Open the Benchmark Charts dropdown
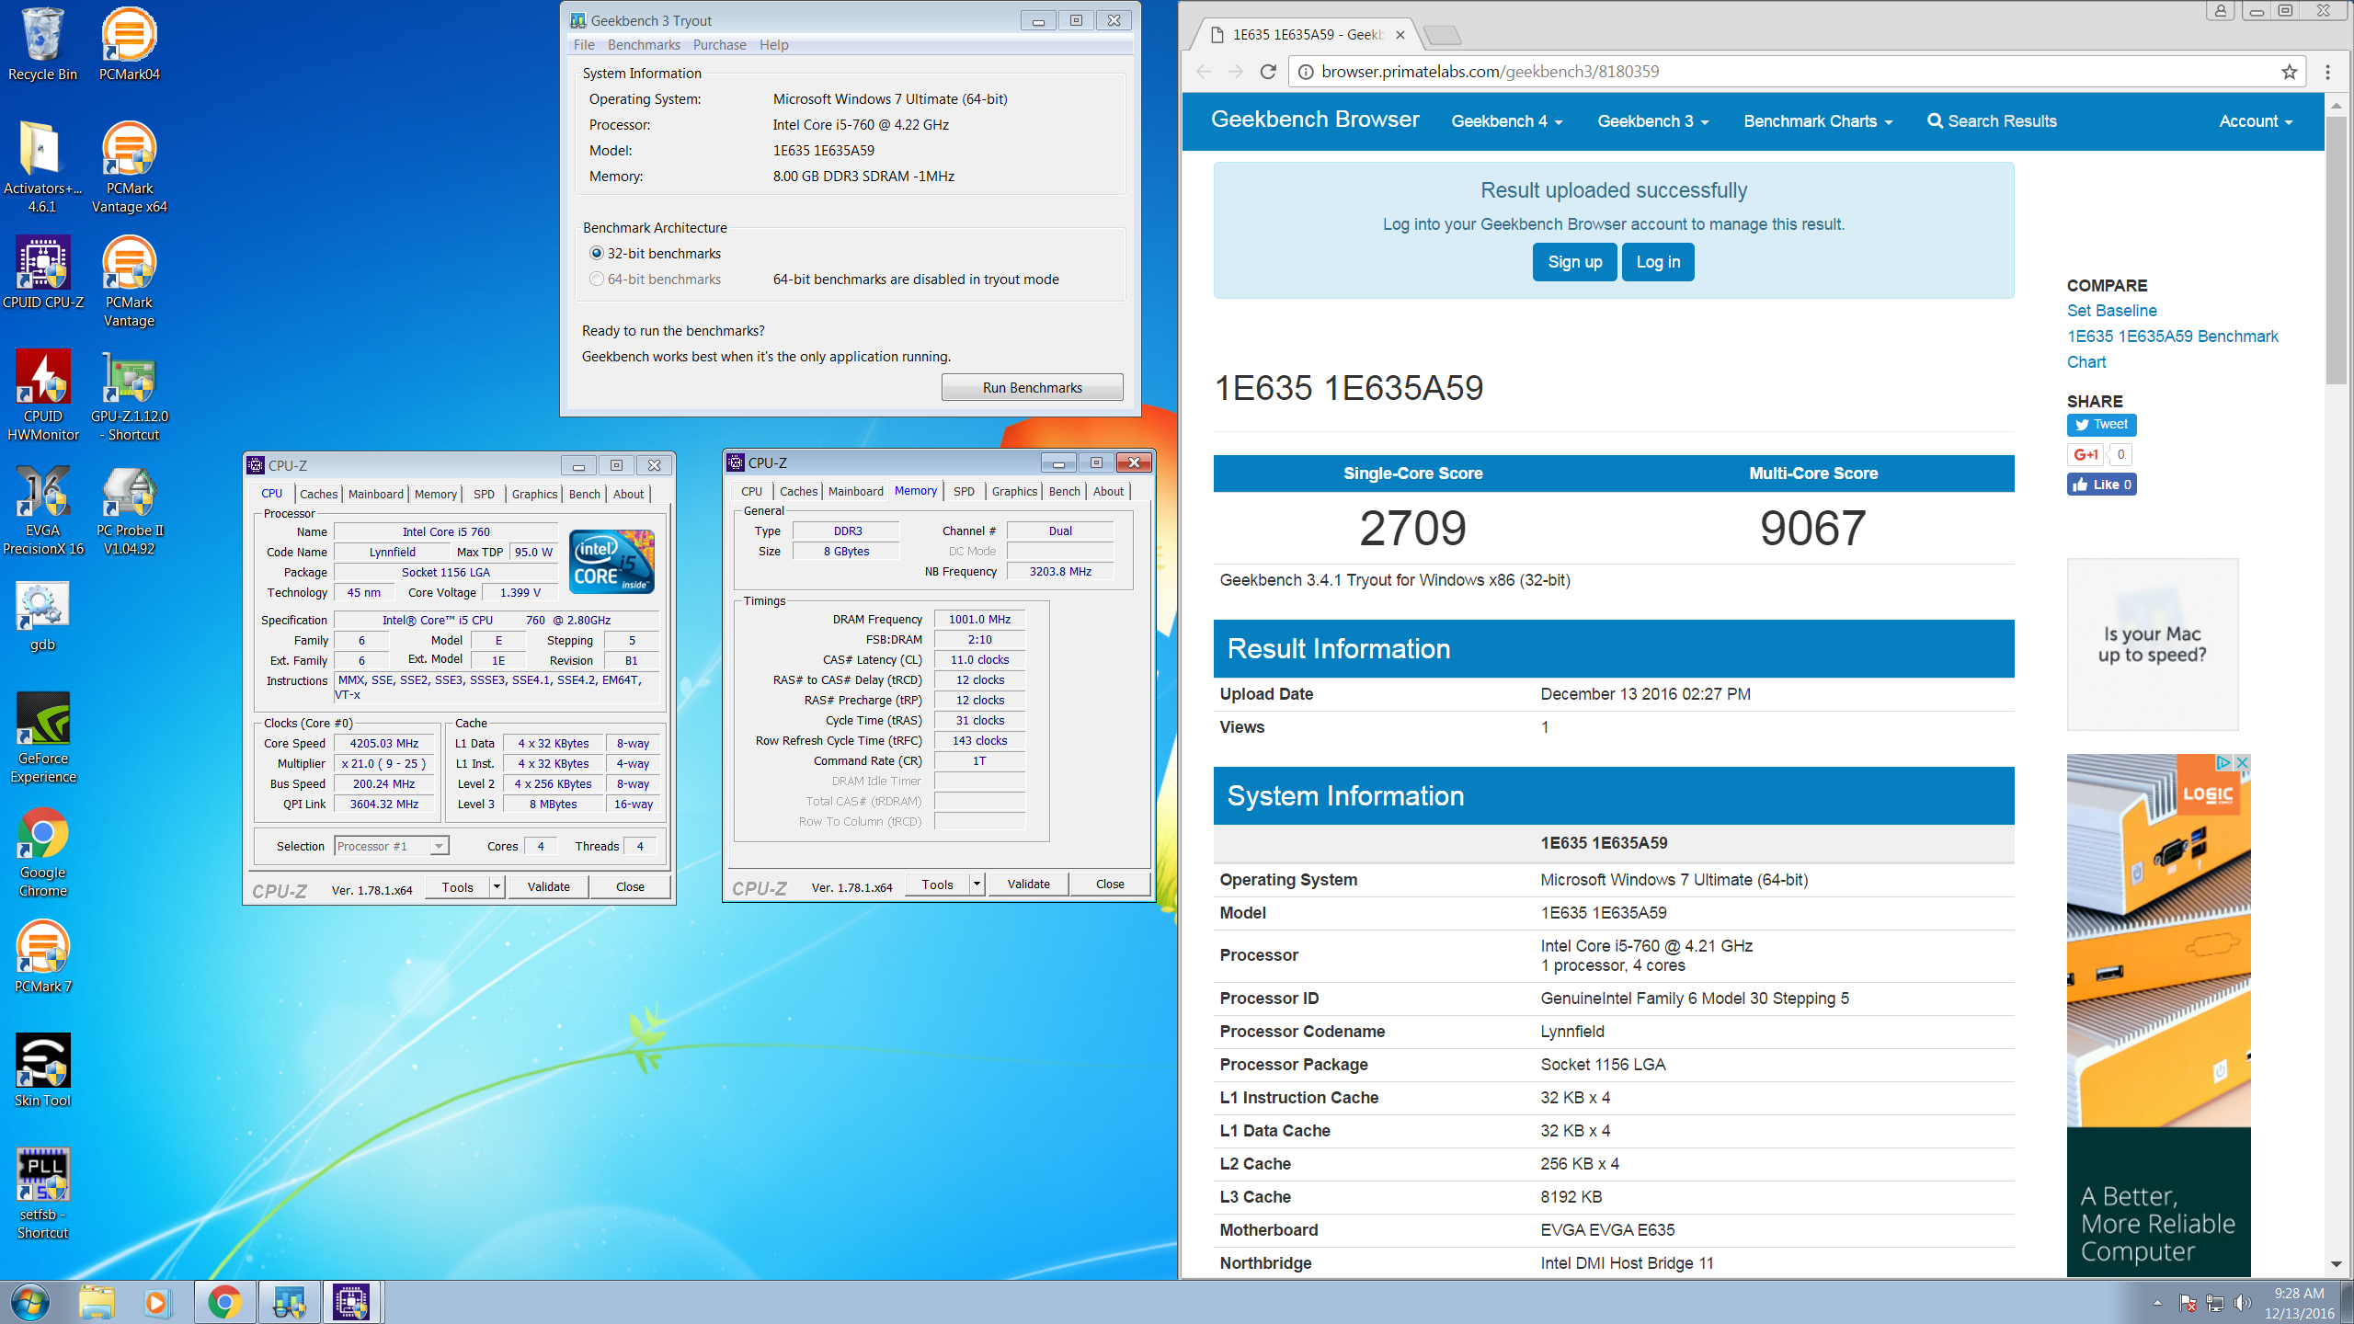This screenshot has height=1324, width=2354. (1818, 121)
